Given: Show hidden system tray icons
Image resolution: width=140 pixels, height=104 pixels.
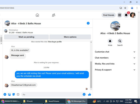Looking at the screenshot, I should point(104,101).
